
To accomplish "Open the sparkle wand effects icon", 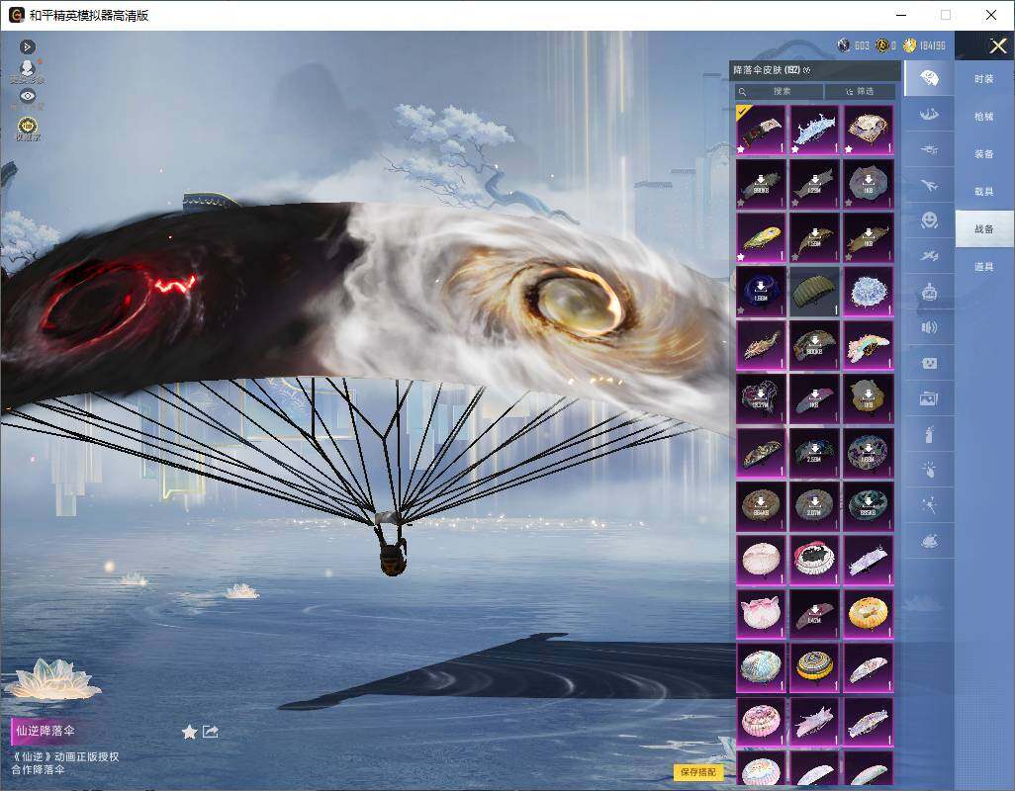I will tap(929, 505).
